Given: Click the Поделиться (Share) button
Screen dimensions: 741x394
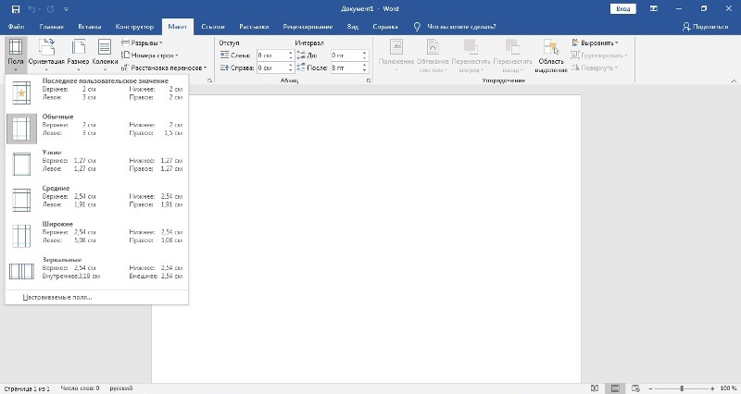Looking at the screenshot, I should pos(705,27).
